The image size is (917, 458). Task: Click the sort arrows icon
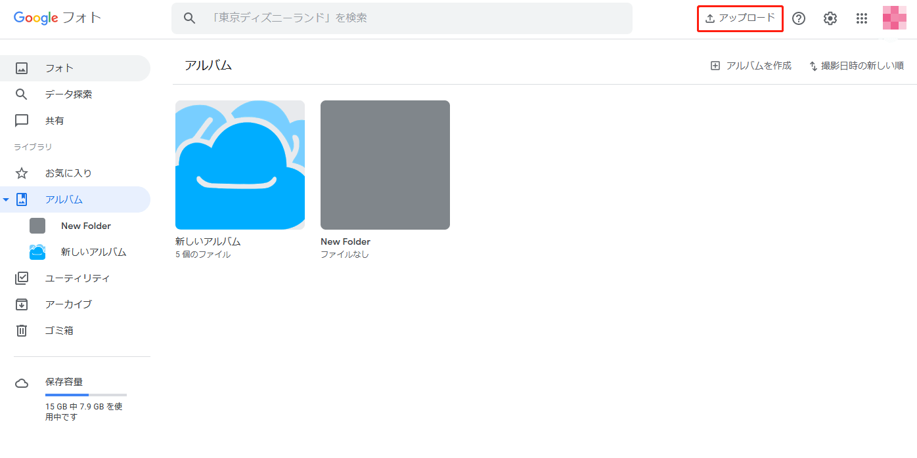[813, 66]
